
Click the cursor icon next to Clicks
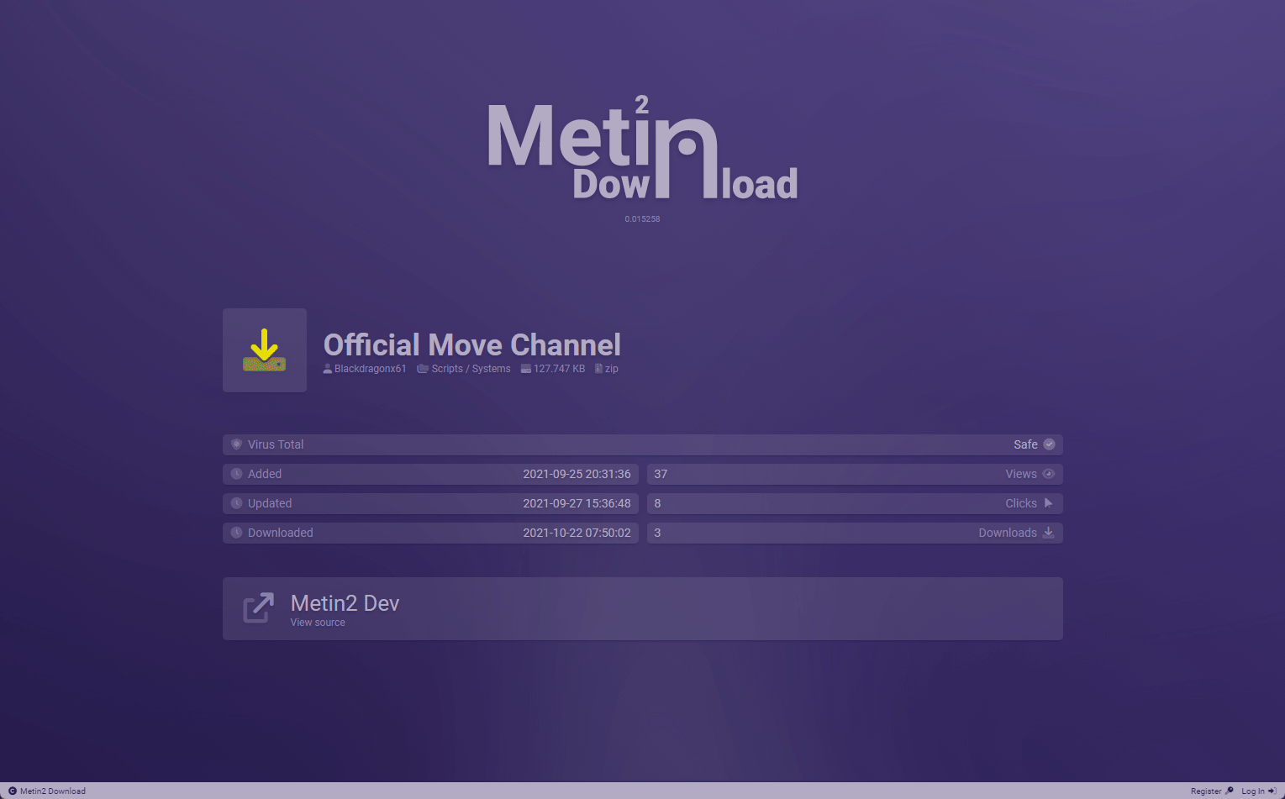[x=1049, y=503]
